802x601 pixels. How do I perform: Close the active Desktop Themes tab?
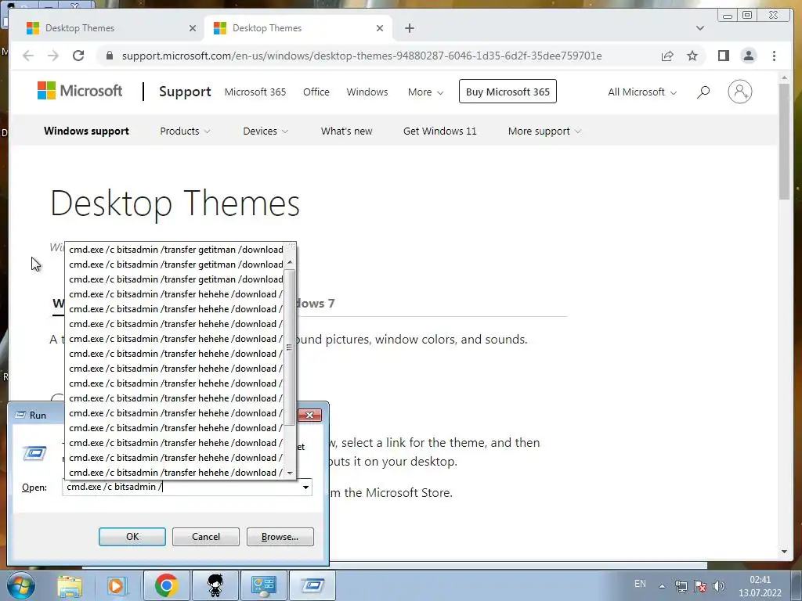[380, 28]
